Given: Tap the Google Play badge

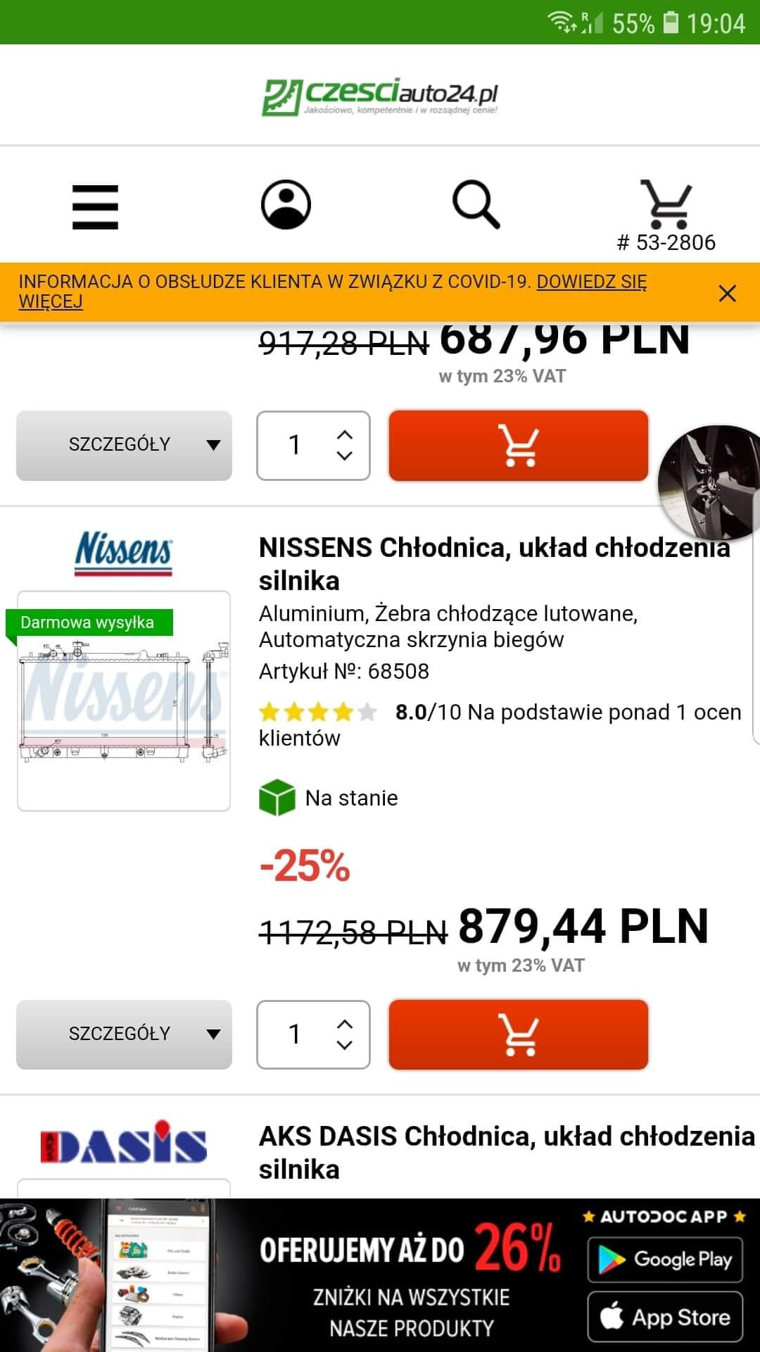Looking at the screenshot, I should pyautogui.click(x=665, y=1260).
